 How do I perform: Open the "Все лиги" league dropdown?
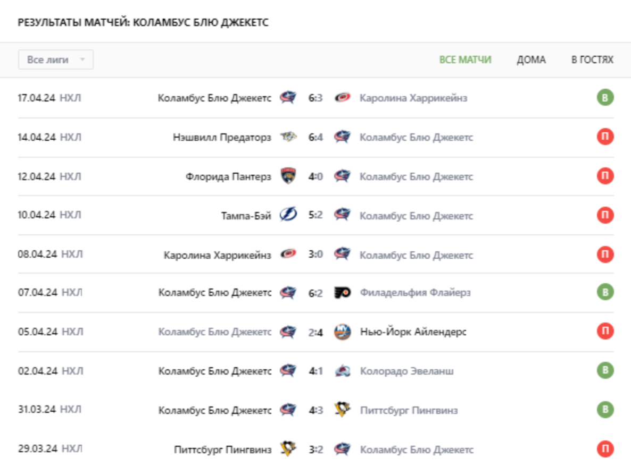tap(56, 60)
